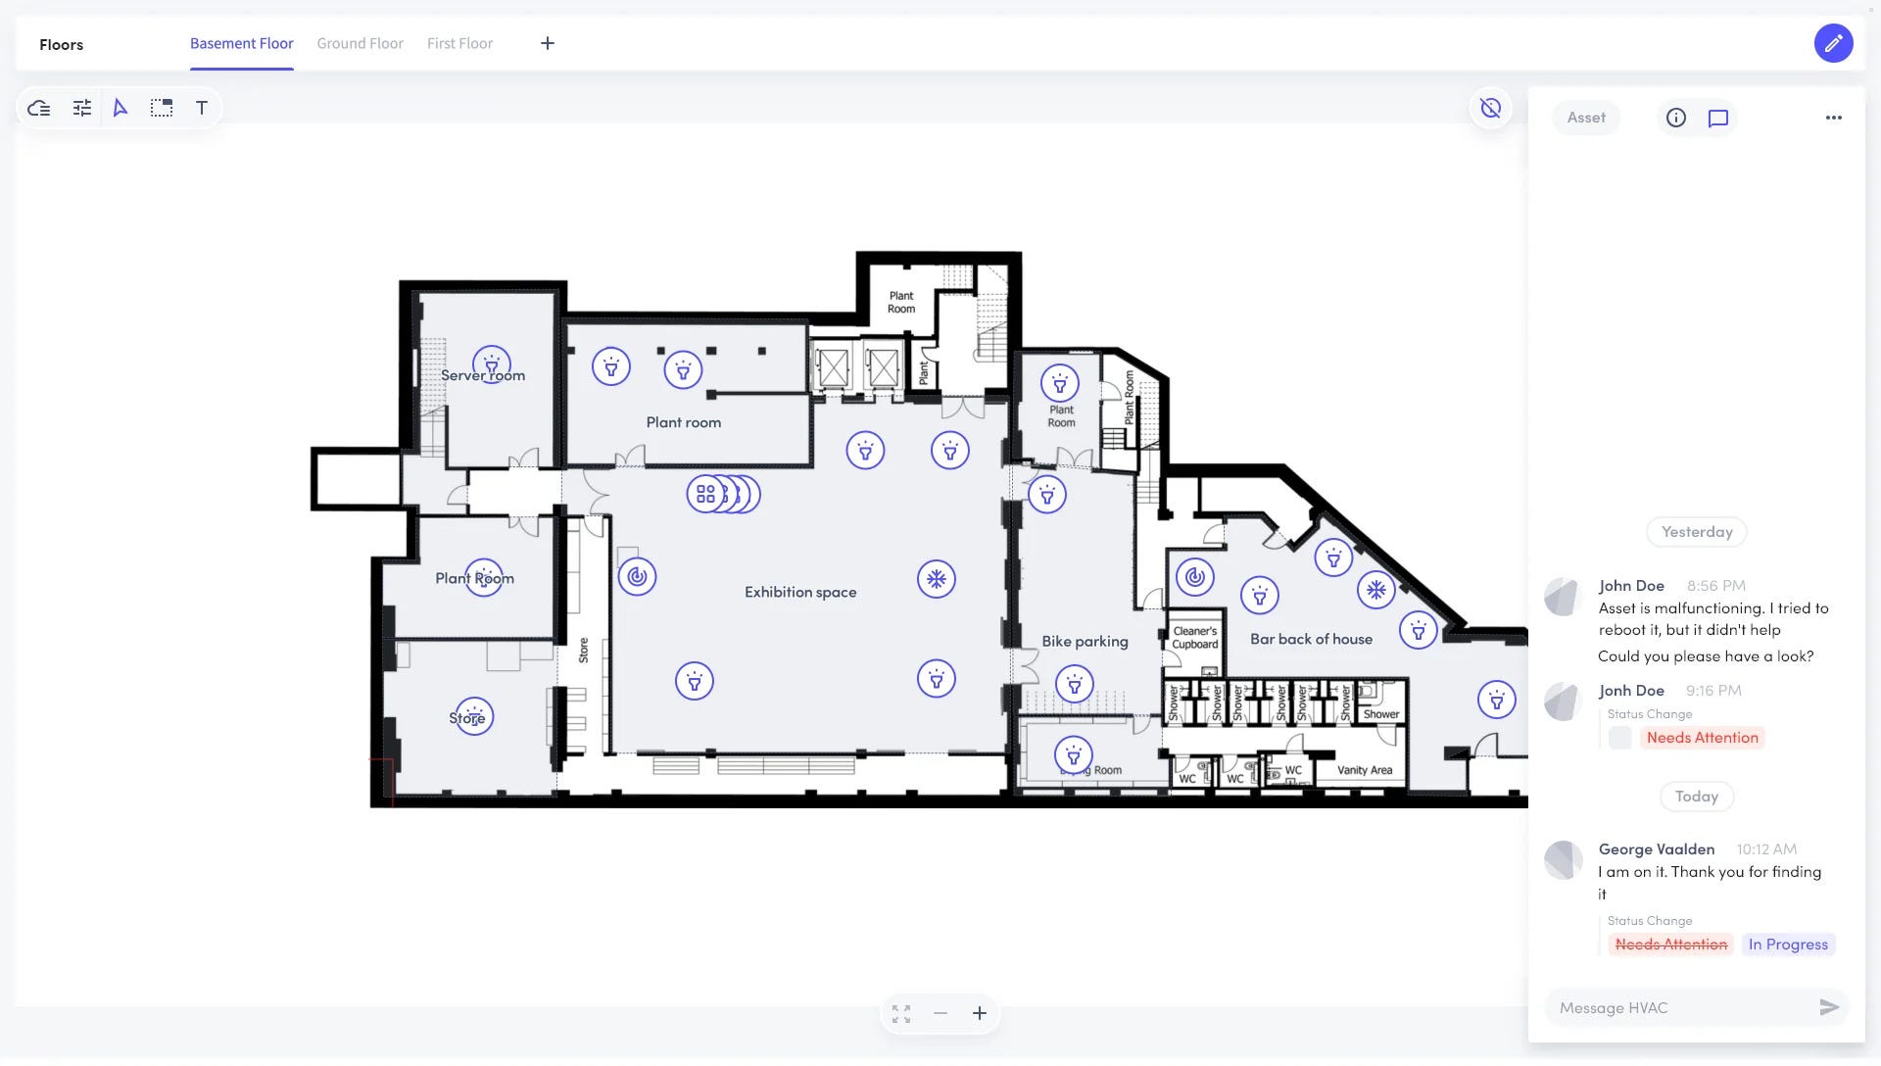Zoom out with the minus button
Screen dimensions: 1881x1066
click(x=940, y=1013)
